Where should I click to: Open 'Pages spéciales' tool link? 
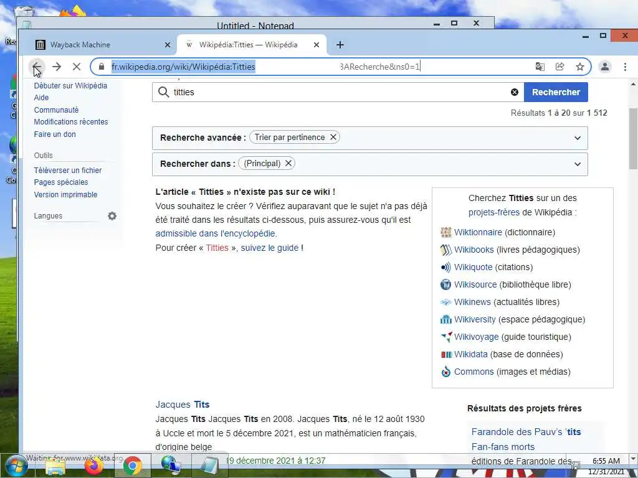[x=60, y=182]
